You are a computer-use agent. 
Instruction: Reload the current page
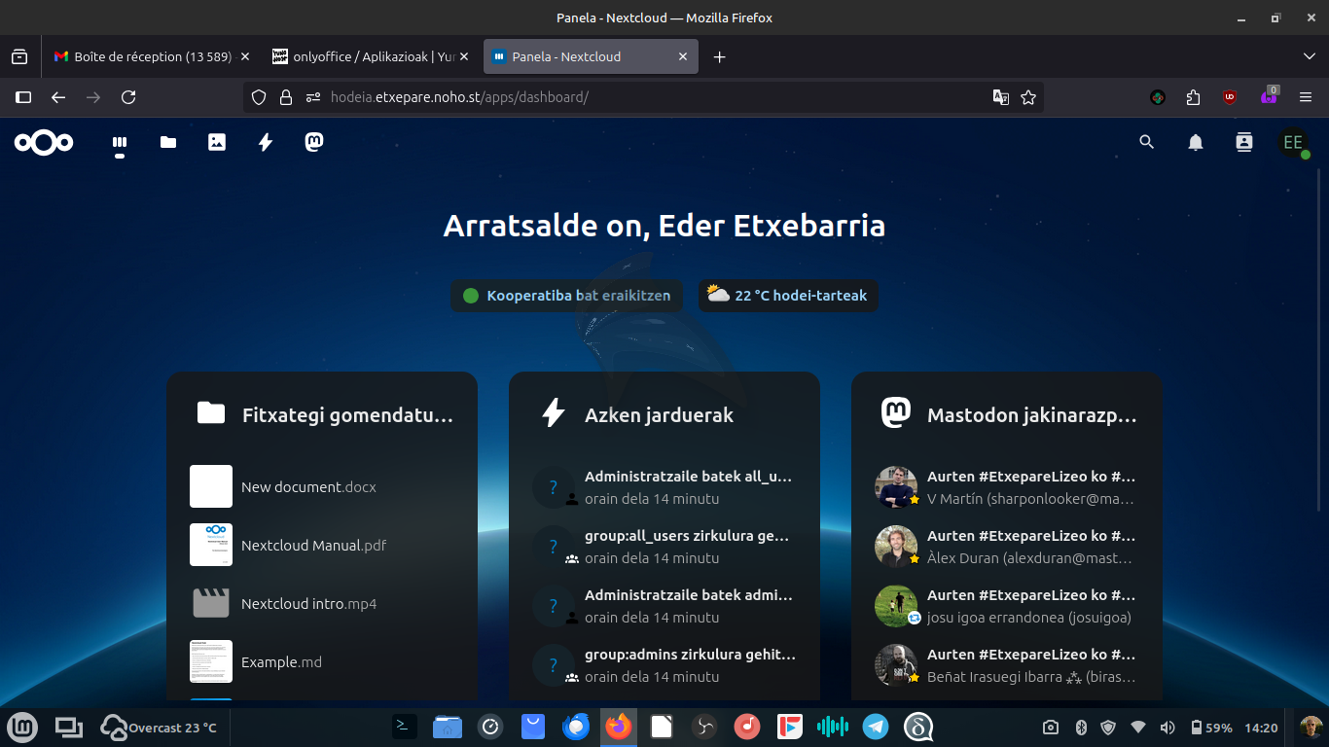tap(128, 97)
